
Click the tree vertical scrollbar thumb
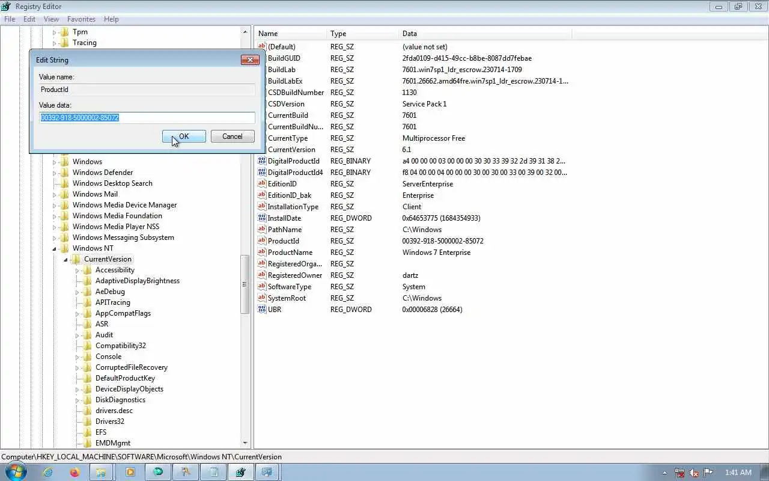pyautogui.click(x=245, y=284)
